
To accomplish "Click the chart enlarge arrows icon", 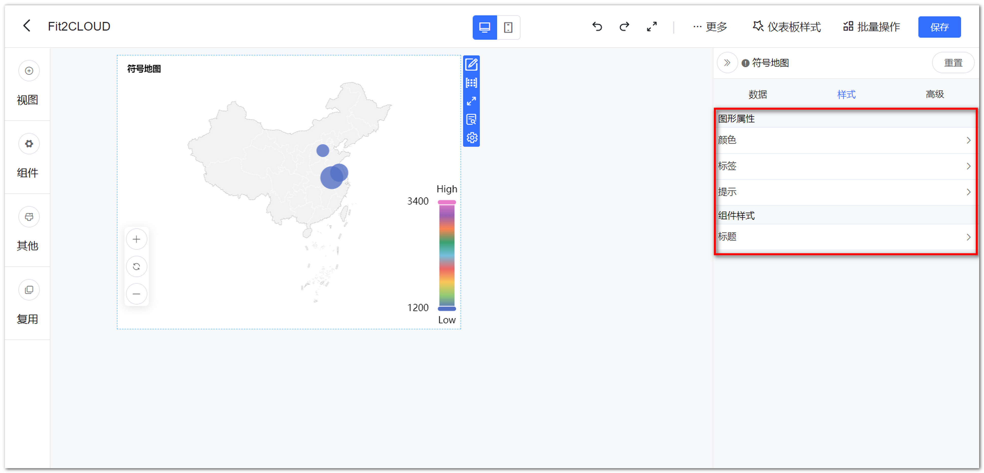I will (472, 101).
